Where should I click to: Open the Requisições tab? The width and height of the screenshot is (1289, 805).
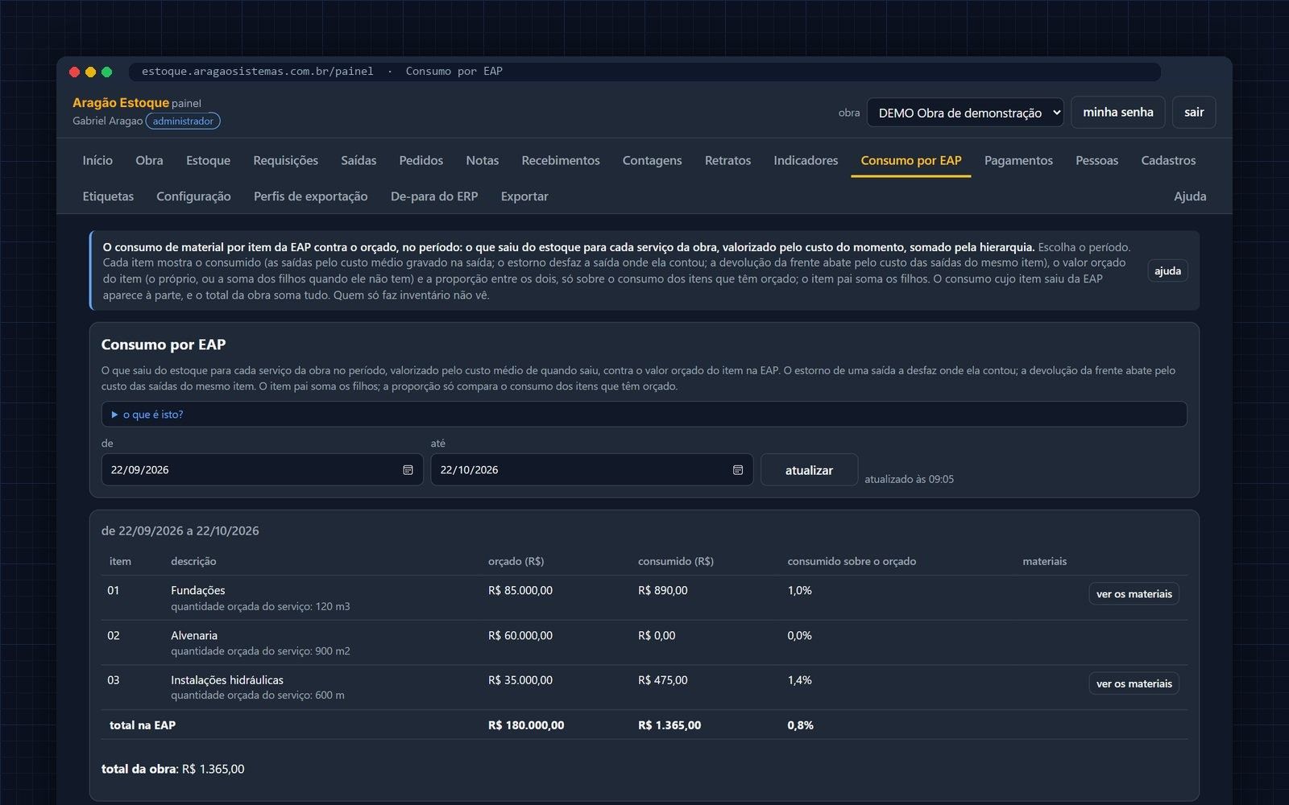pyautogui.click(x=285, y=160)
